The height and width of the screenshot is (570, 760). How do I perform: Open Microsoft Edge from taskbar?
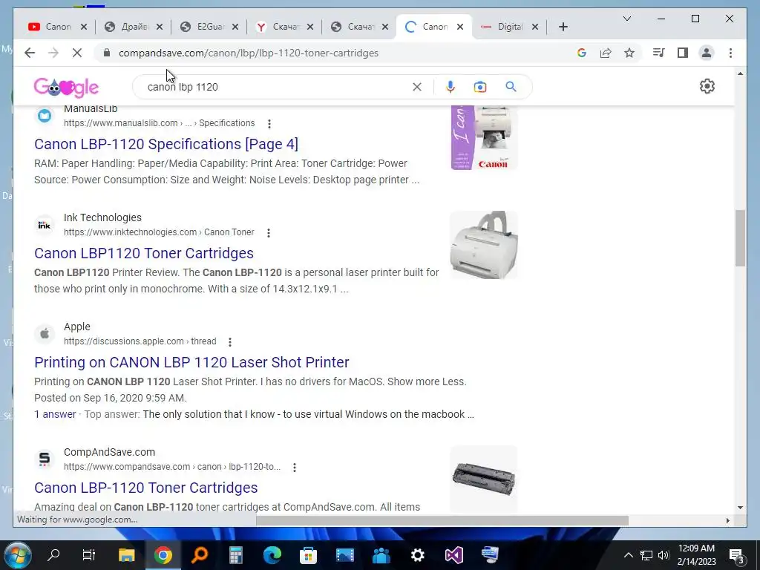272,555
